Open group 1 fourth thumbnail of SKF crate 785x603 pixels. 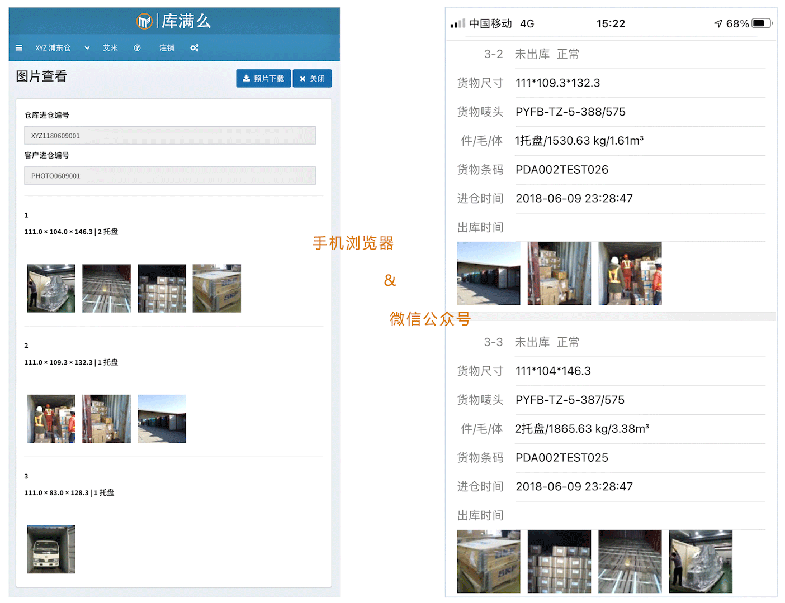(217, 288)
